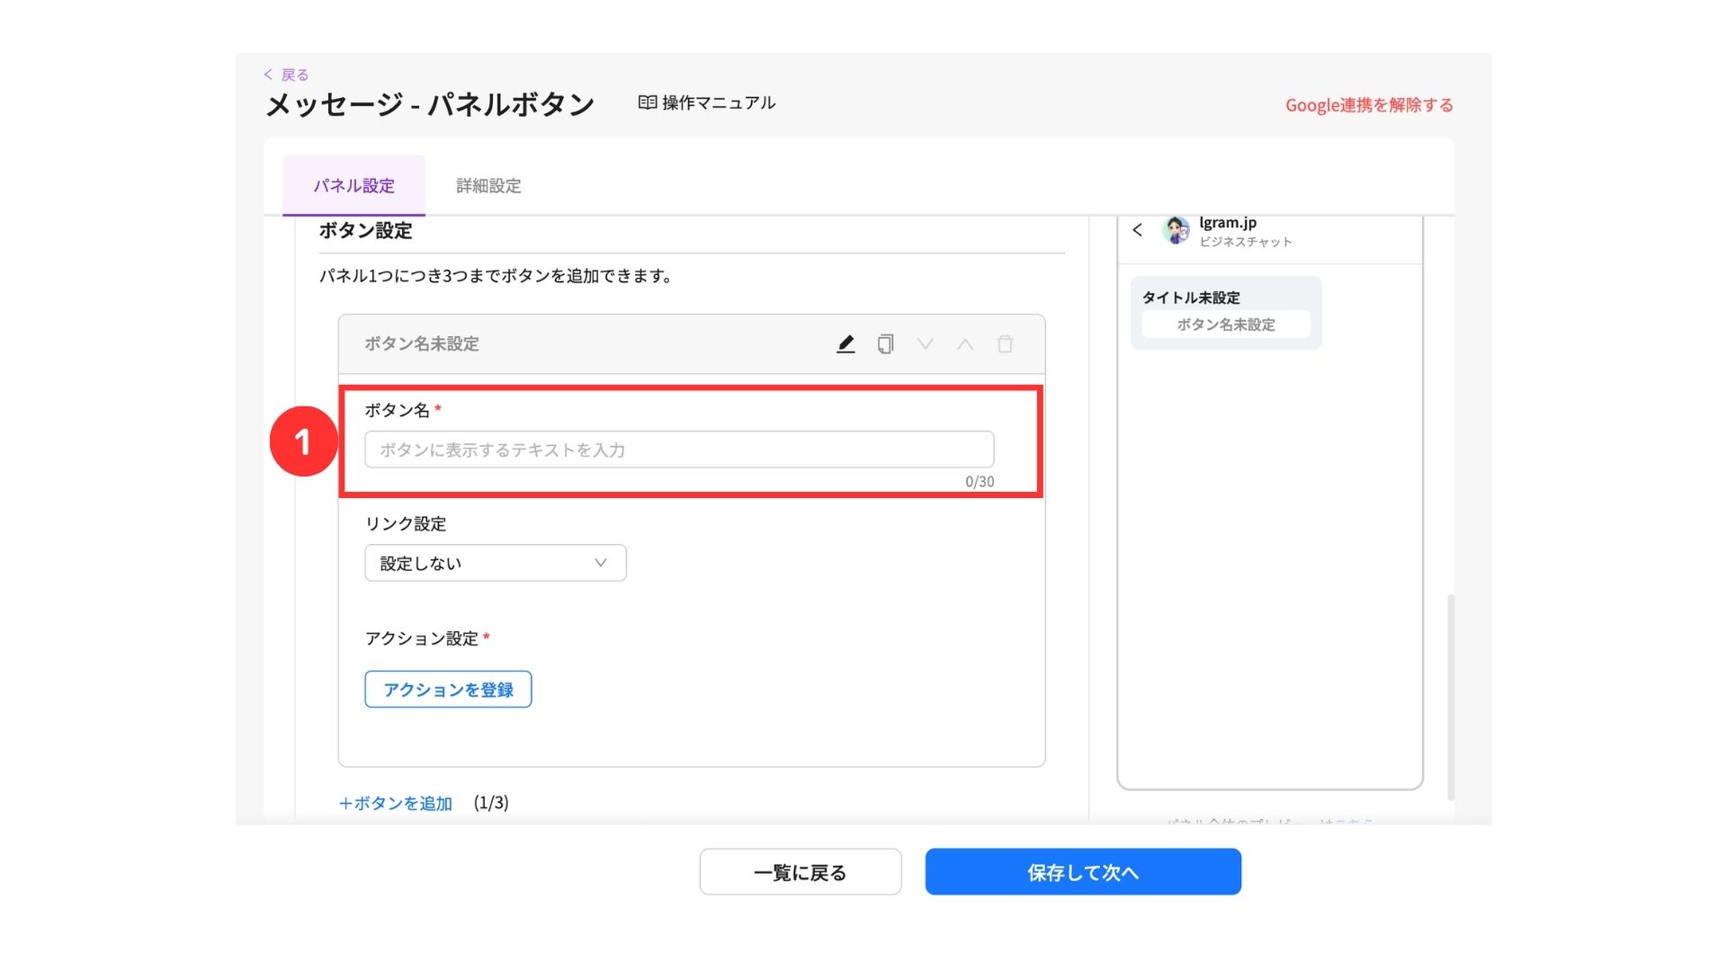Viewport: 1727px width, 971px height.
Task: Focus the ボタン名 text input field
Action: point(678,450)
